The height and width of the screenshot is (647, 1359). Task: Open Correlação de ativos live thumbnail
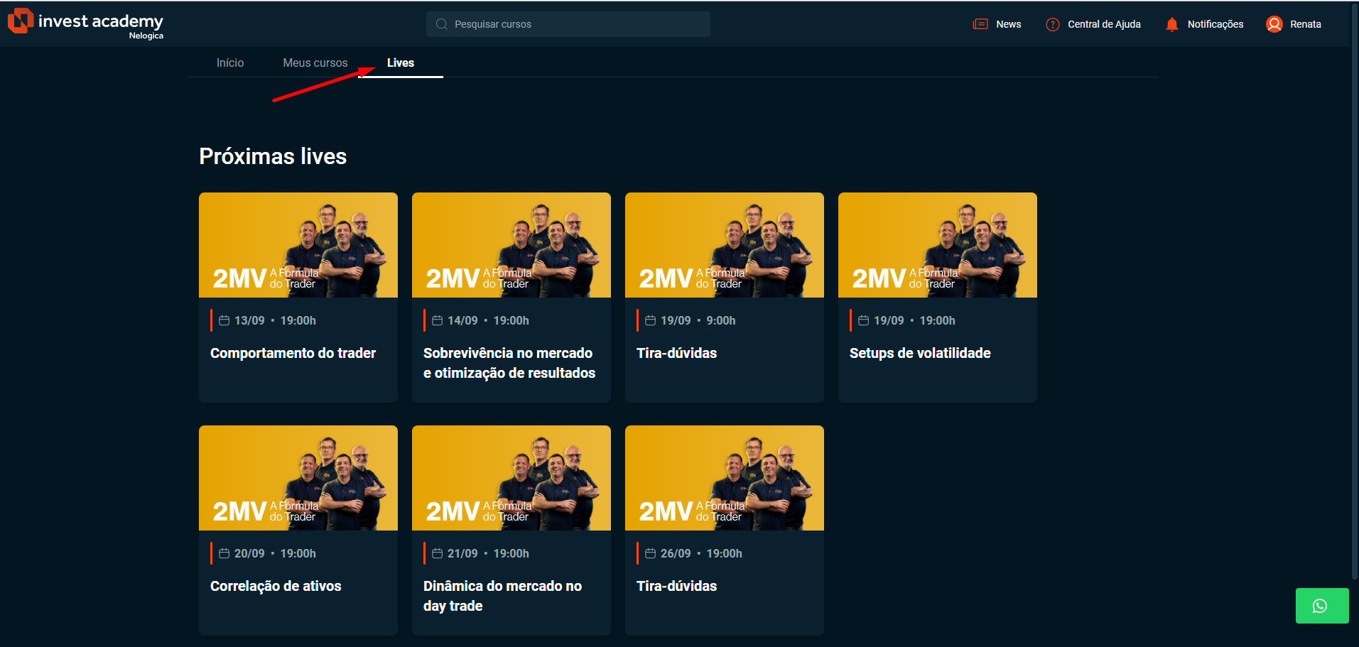pos(298,478)
